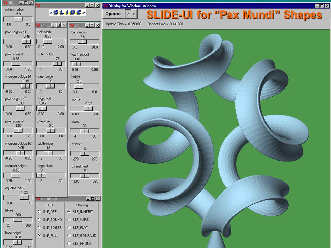Click the width-slices slider
331x248 pixels.
pyautogui.click(x=51, y=153)
